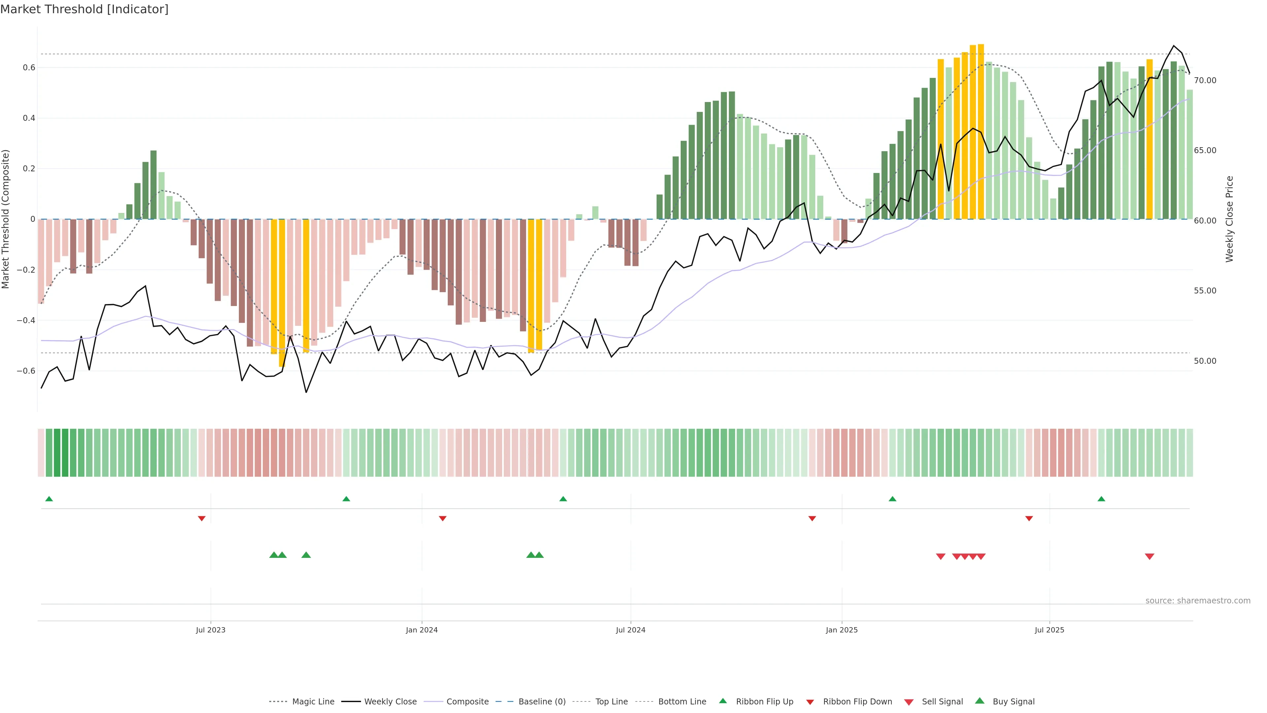Image resolution: width=1267 pixels, height=713 pixels.
Task: Click the Buy Signal legend triangle icon
Action: point(979,701)
